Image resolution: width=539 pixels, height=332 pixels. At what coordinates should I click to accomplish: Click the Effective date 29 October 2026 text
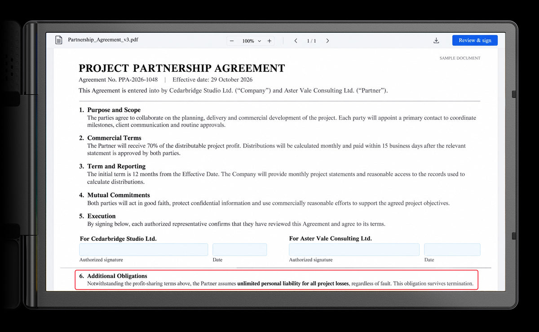[212, 80]
